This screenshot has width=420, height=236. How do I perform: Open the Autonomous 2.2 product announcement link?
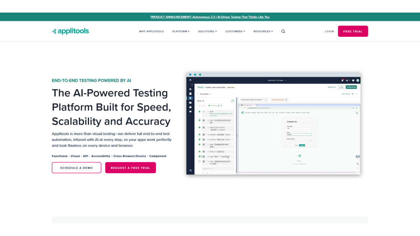[x=210, y=17]
